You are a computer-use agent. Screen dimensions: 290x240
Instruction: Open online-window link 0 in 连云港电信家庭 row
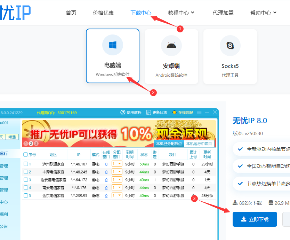(106, 180)
